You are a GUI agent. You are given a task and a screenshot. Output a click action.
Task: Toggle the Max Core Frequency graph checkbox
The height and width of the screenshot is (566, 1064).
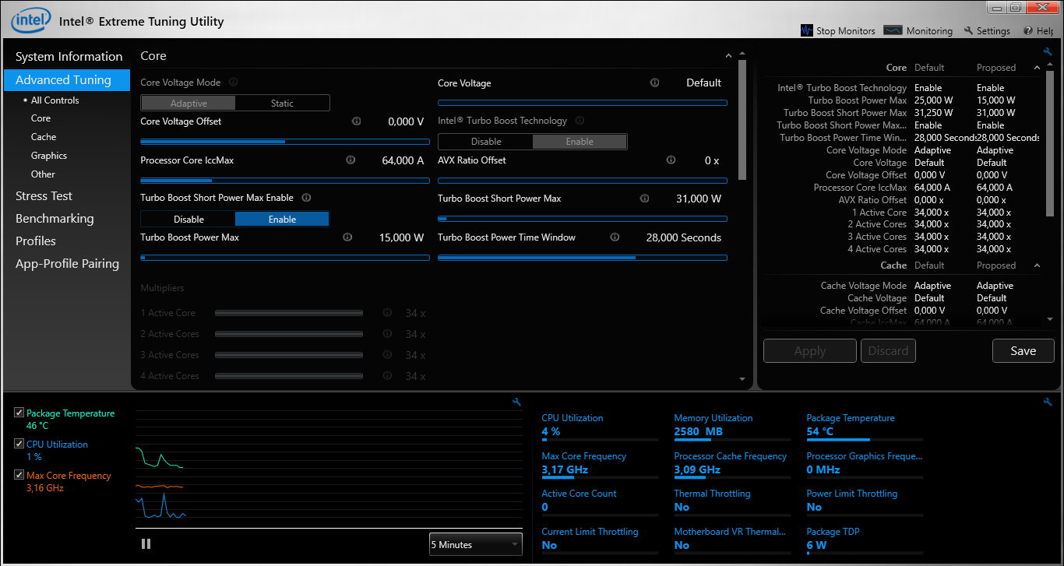click(19, 475)
